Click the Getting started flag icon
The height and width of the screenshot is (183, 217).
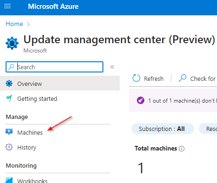point(9,98)
